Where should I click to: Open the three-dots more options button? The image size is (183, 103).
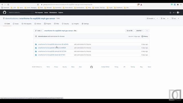tap(147, 31)
